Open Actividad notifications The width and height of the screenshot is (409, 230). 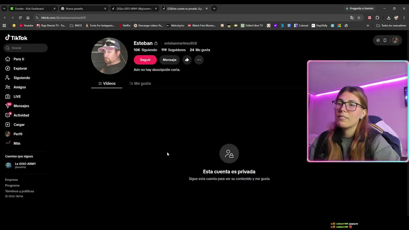(21, 115)
